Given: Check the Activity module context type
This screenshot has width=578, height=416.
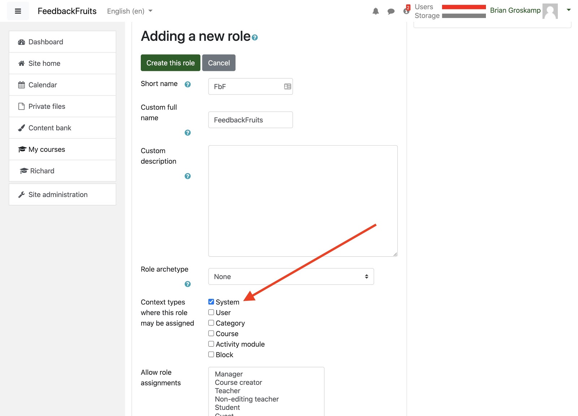Looking at the screenshot, I should 211,344.
